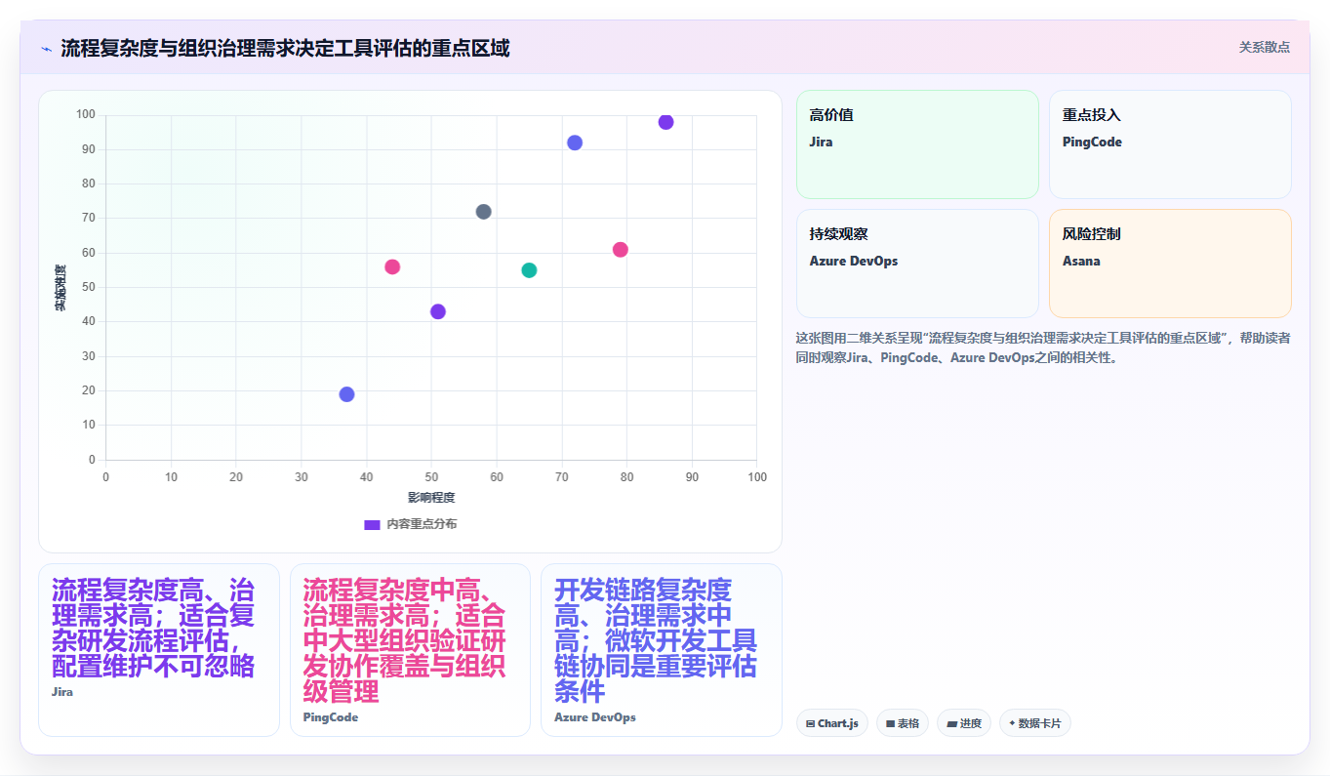1330x776 pixels.
Task: Open the pink PingCode summary card
Action: tap(410, 649)
